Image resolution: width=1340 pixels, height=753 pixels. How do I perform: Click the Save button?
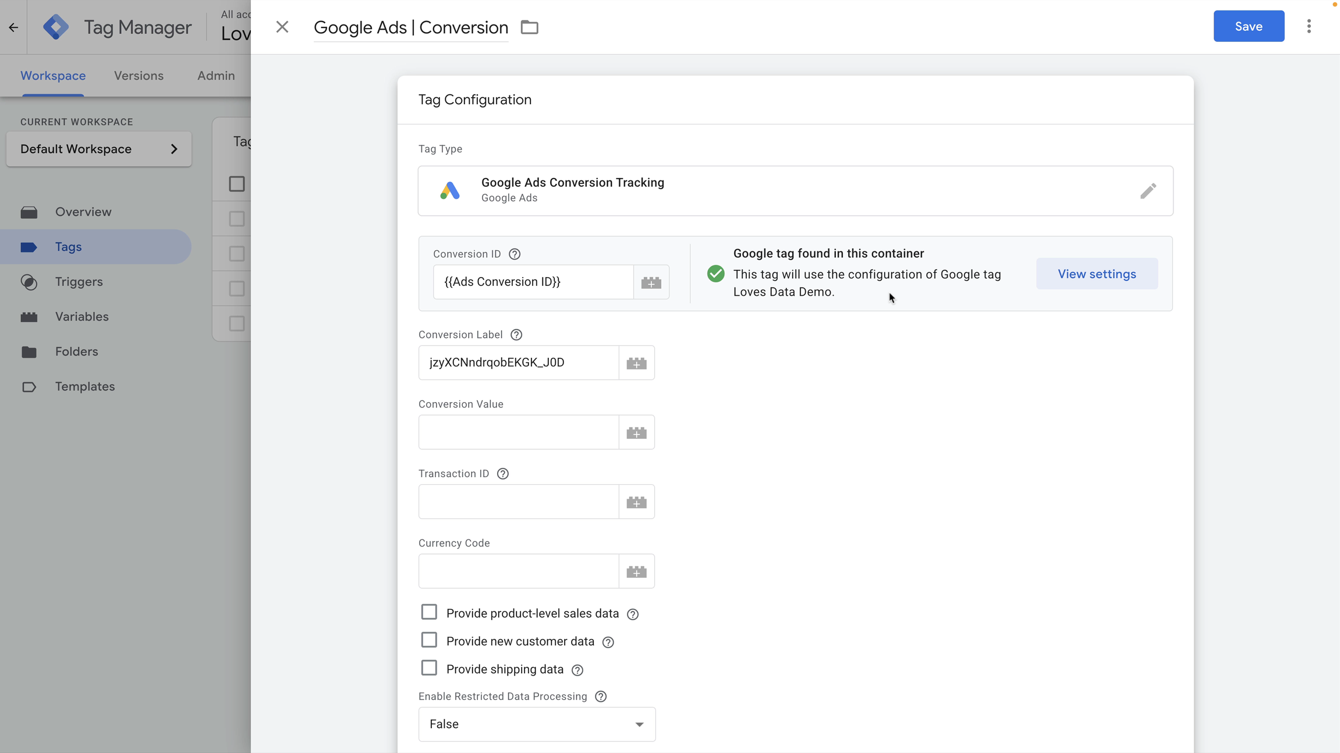(1247, 26)
